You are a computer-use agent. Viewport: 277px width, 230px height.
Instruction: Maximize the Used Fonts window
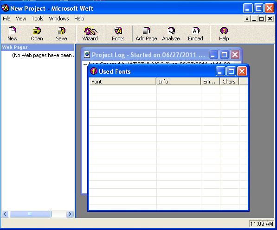[x=231, y=71]
